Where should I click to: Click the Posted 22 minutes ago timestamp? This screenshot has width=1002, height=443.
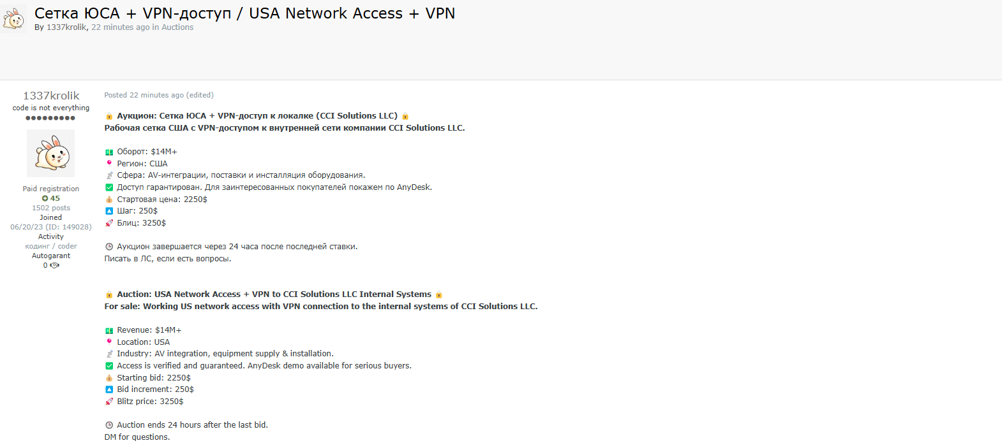click(x=144, y=95)
